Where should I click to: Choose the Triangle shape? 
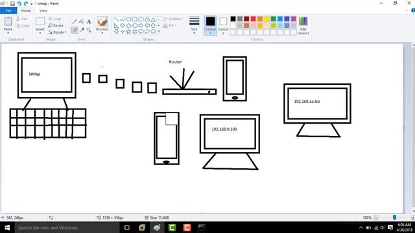(x=153, y=19)
